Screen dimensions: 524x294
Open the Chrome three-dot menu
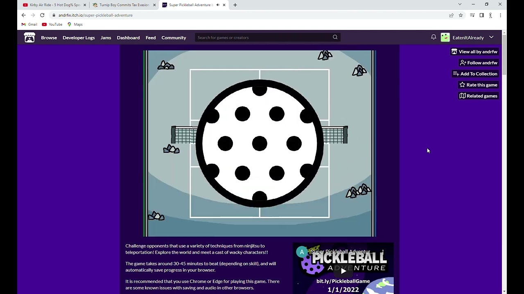(x=500, y=15)
